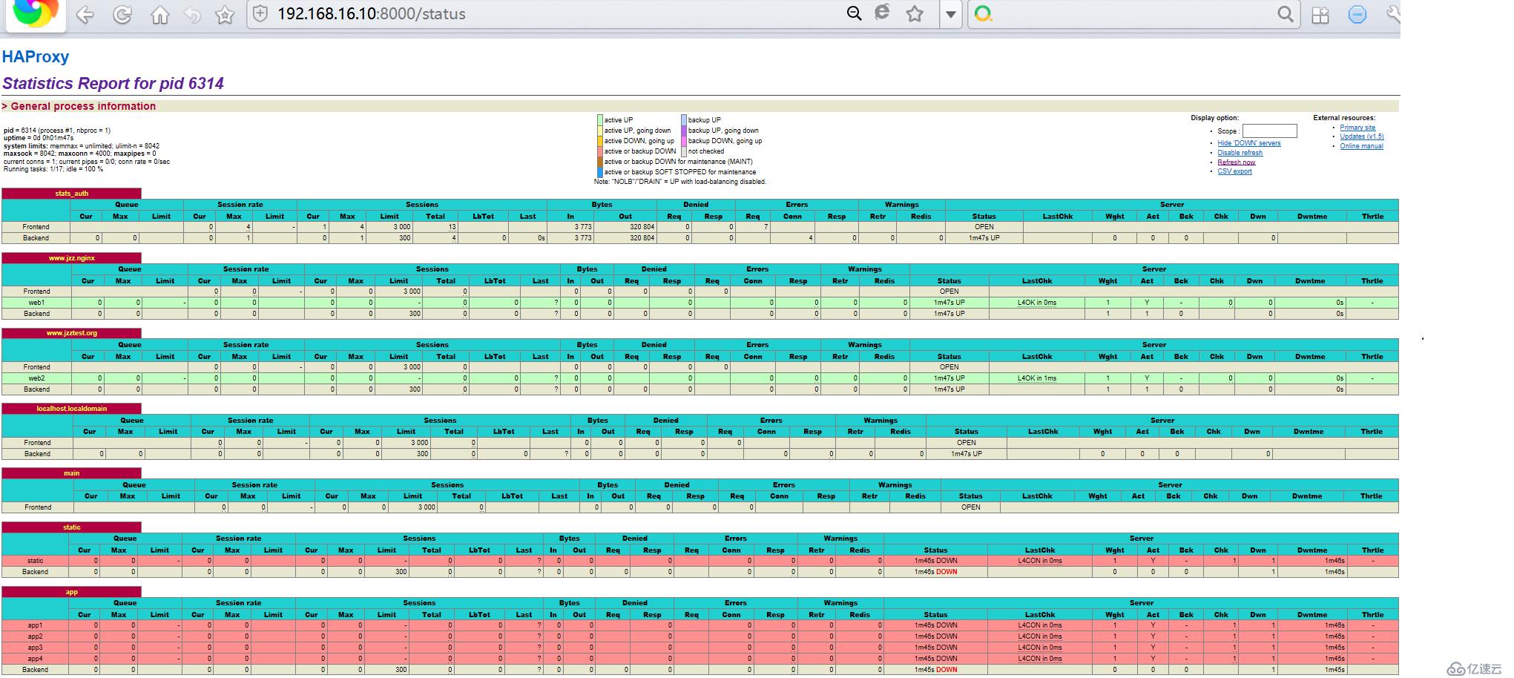
Task: Click 'Statistics Report for pid 6314' title
Action: coord(113,83)
